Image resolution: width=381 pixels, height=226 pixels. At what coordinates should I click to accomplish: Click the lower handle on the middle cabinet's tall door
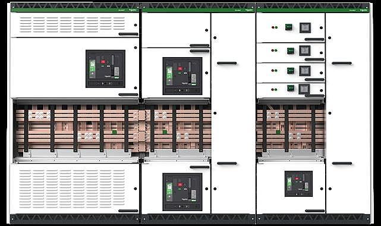point(227,164)
